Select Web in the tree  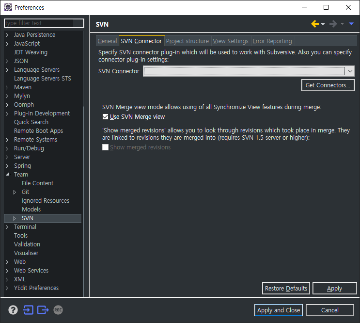click(20, 262)
